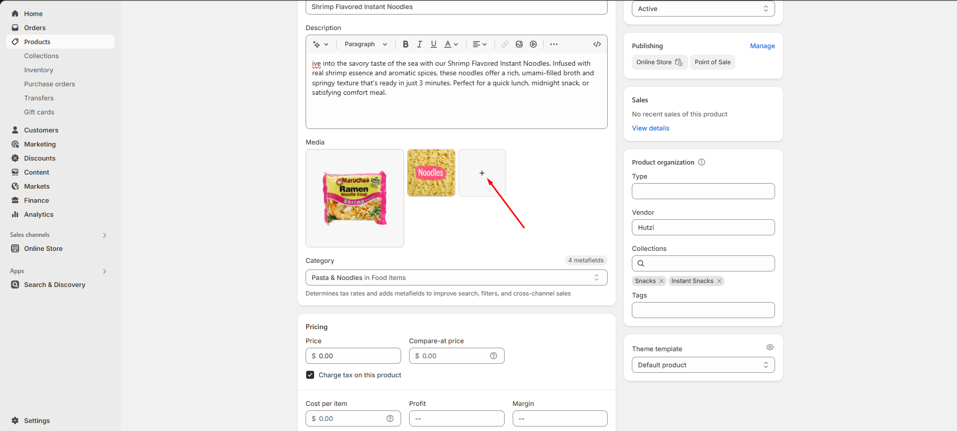
Task: Go to Inventory under Products
Action: click(39, 70)
